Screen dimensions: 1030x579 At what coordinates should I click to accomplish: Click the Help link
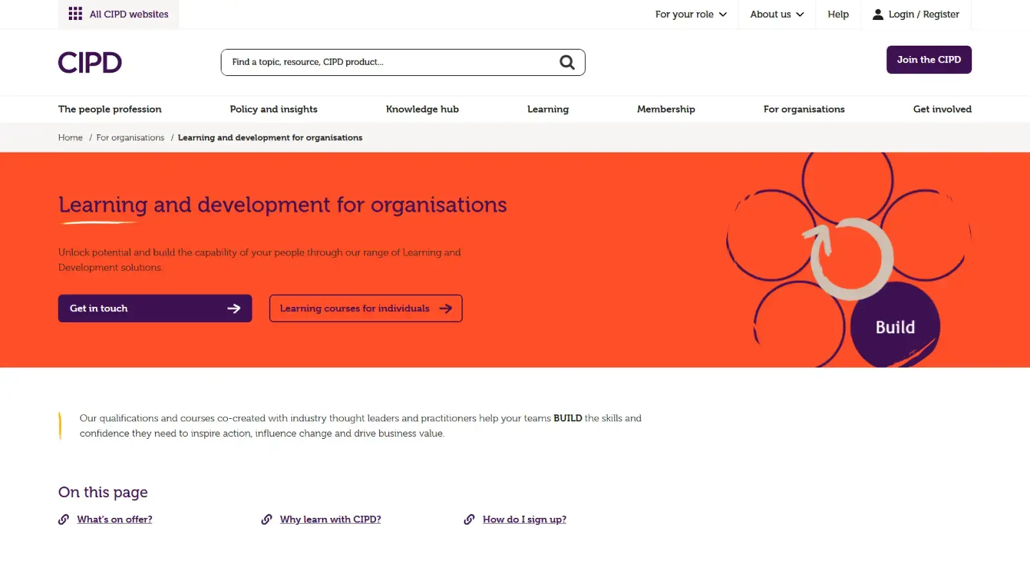[x=838, y=14]
